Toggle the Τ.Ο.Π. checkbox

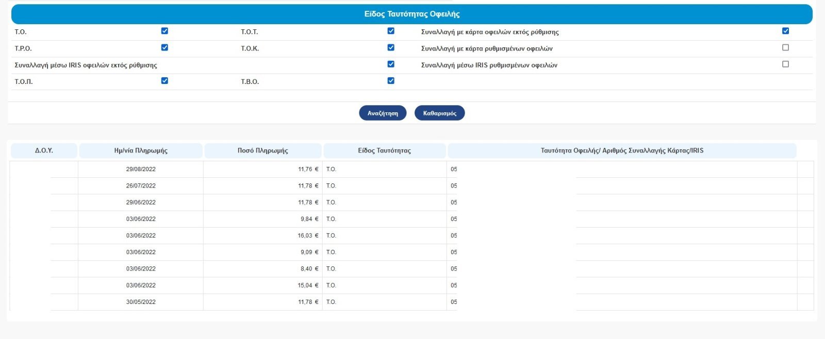164,80
